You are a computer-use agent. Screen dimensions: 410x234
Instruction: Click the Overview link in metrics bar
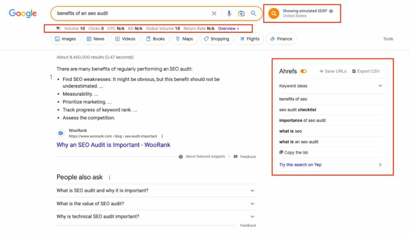tap(228, 29)
